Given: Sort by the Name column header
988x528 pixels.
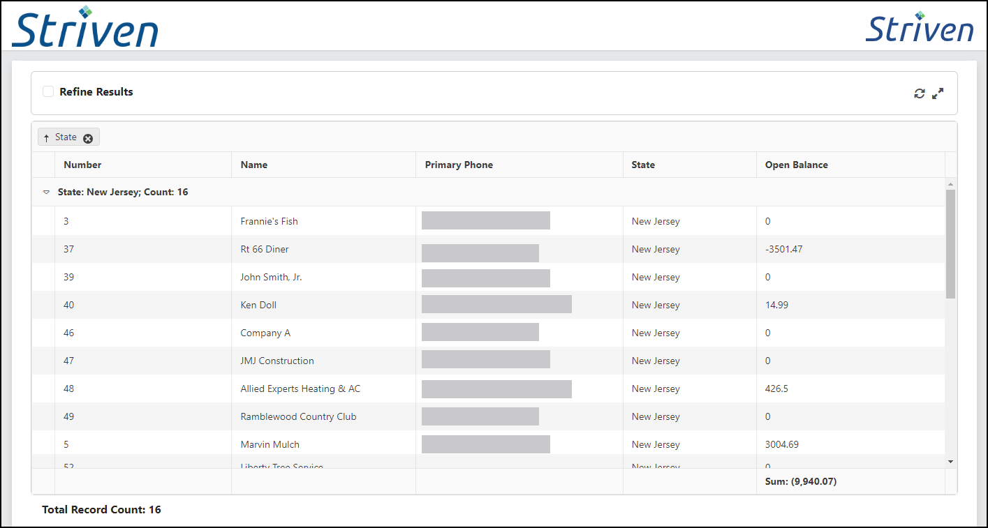Looking at the screenshot, I should [254, 165].
